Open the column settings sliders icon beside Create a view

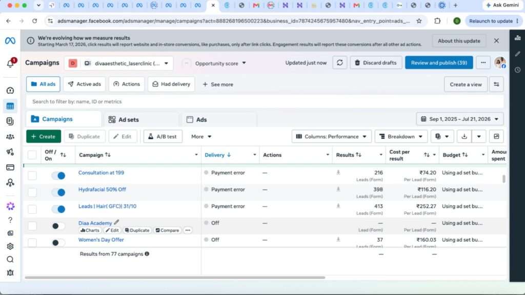tap(496, 85)
